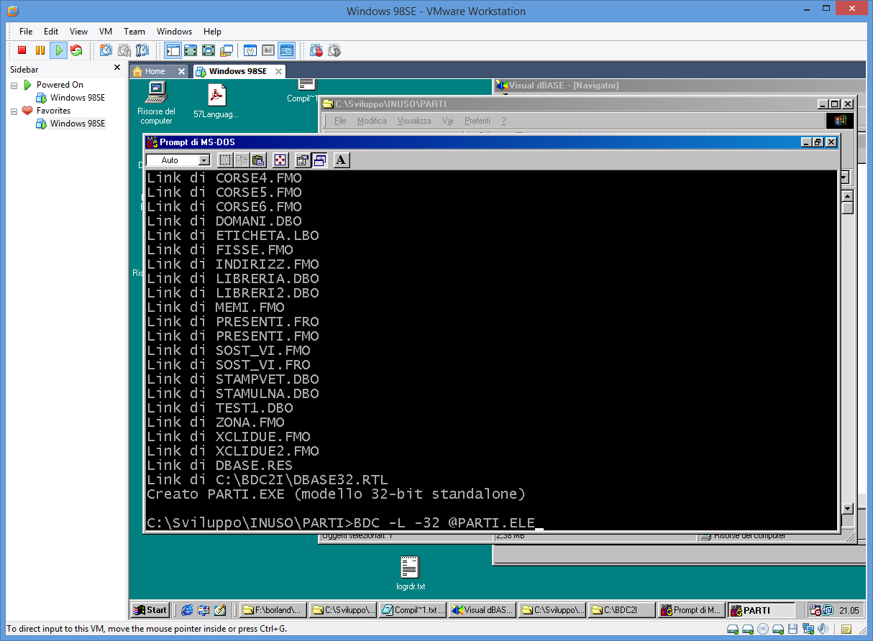The height and width of the screenshot is (641, 873).
Task: Click the C:\BDC2I taskbar button
Action: tap(621, 610)
